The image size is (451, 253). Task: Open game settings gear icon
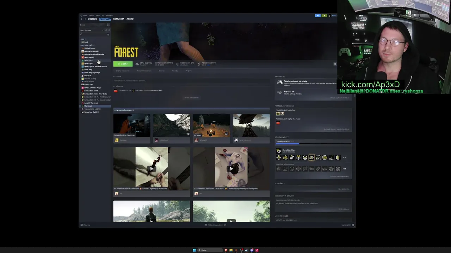pyautogui.click(x=335, y=64)
